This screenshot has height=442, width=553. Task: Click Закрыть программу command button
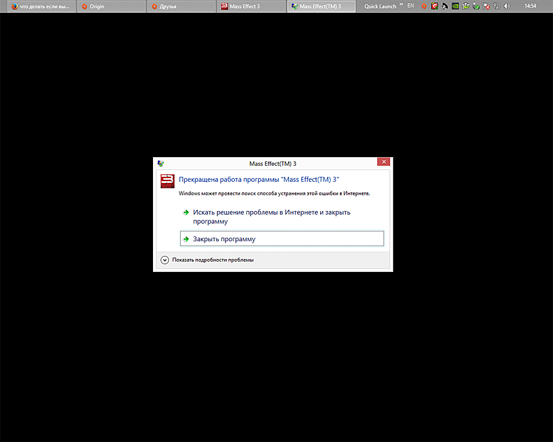click(x=282, y=239)
